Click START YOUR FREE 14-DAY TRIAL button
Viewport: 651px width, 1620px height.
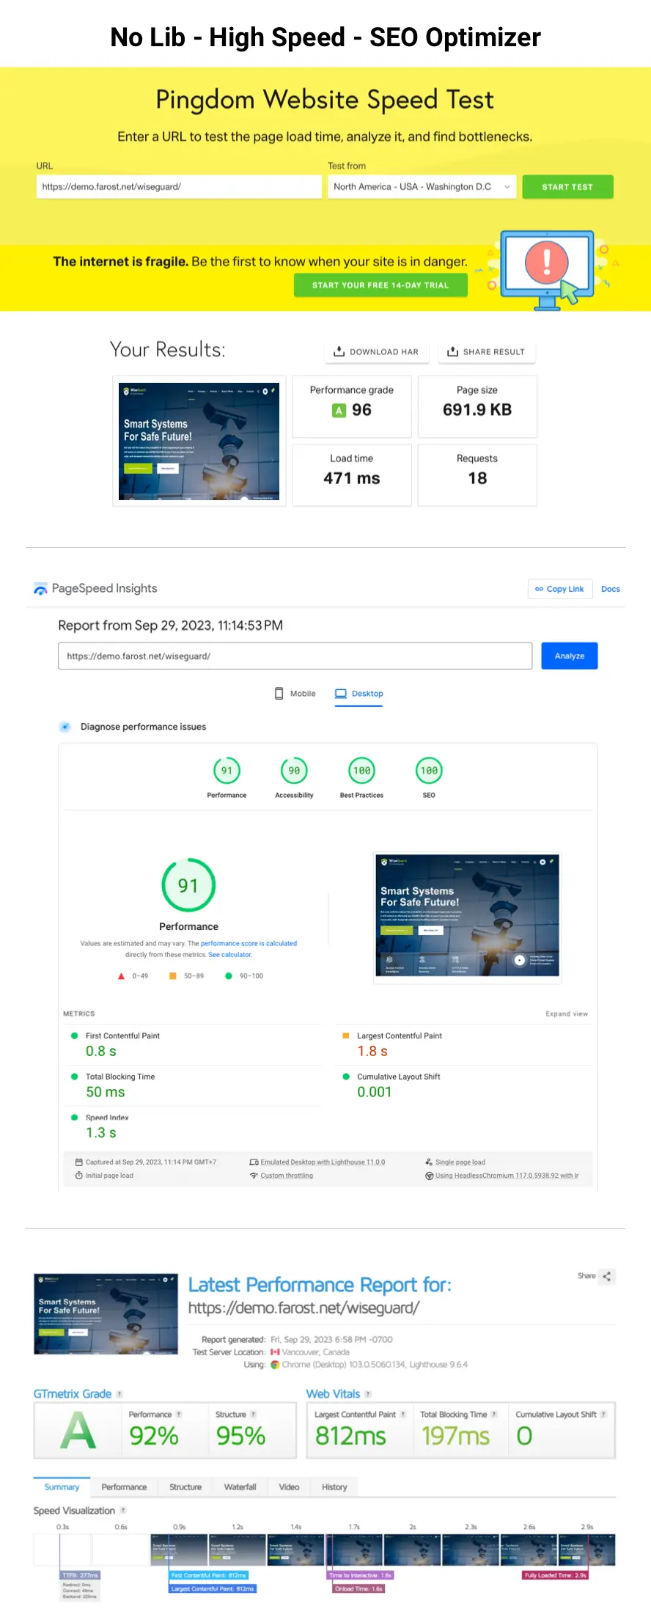tap(380, 285)
